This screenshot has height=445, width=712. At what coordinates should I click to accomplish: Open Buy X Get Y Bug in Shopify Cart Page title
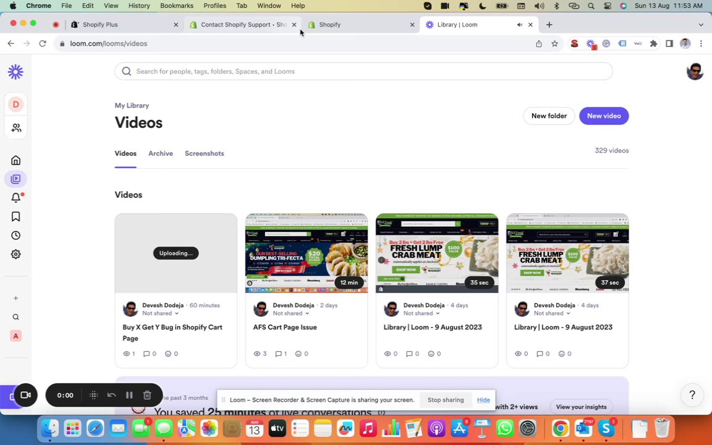(172, 333)
